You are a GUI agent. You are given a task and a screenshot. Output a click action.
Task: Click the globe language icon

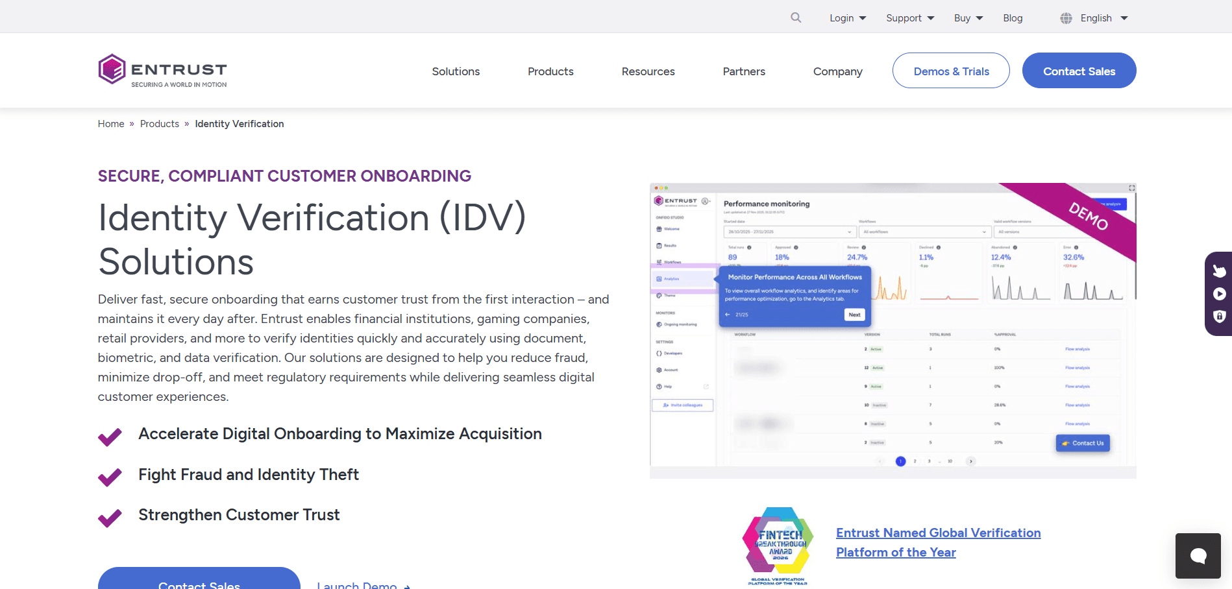pyautogui.click(x=1066, y=18)
